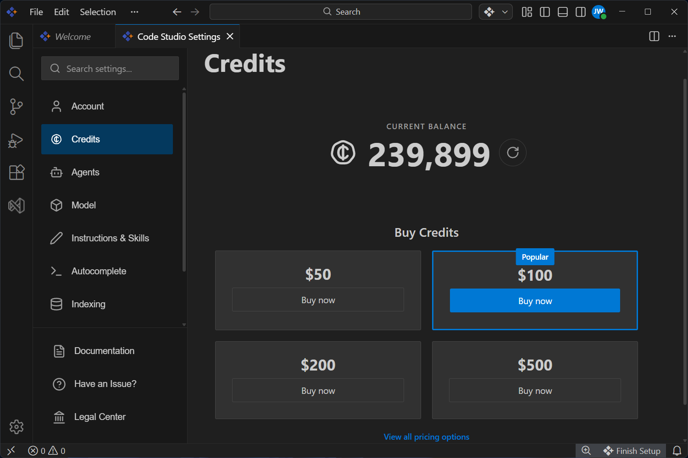Open Model settings section
The height and width of the screenshot is (458, 688).
tap(107, 205)
